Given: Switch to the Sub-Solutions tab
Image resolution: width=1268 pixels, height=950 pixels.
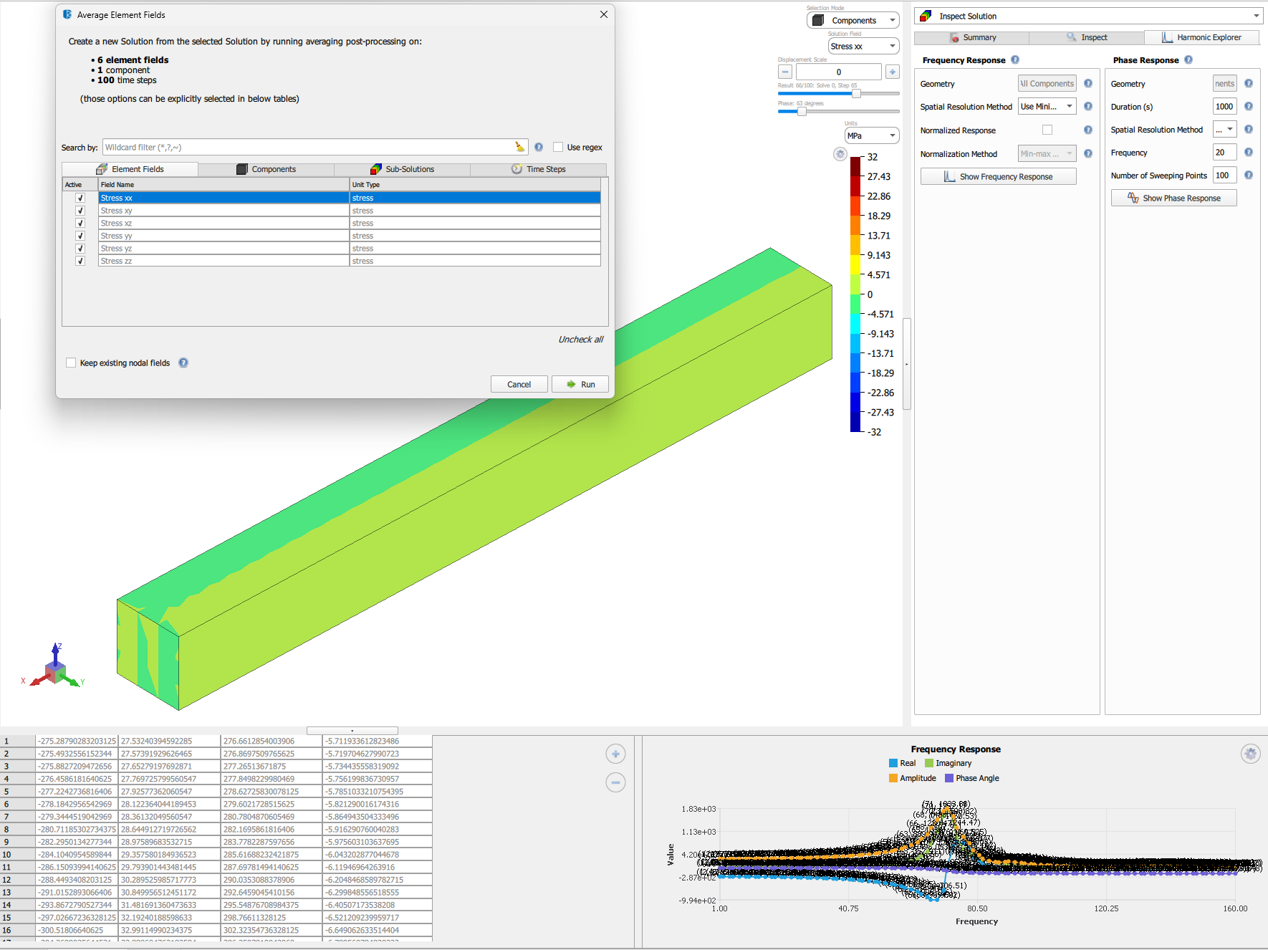Looking at the screenshot, I should tap(402, 169).
